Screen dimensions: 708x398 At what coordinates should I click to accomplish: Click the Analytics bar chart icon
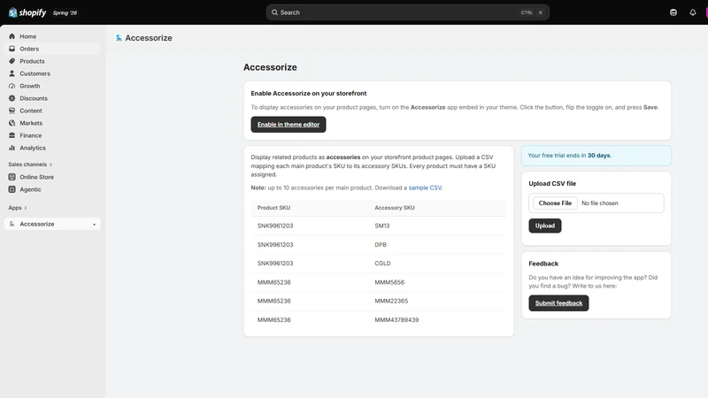point(12,148)
